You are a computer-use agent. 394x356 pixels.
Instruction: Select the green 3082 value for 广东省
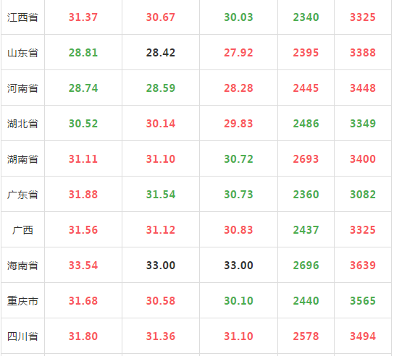tap(363, 195)
